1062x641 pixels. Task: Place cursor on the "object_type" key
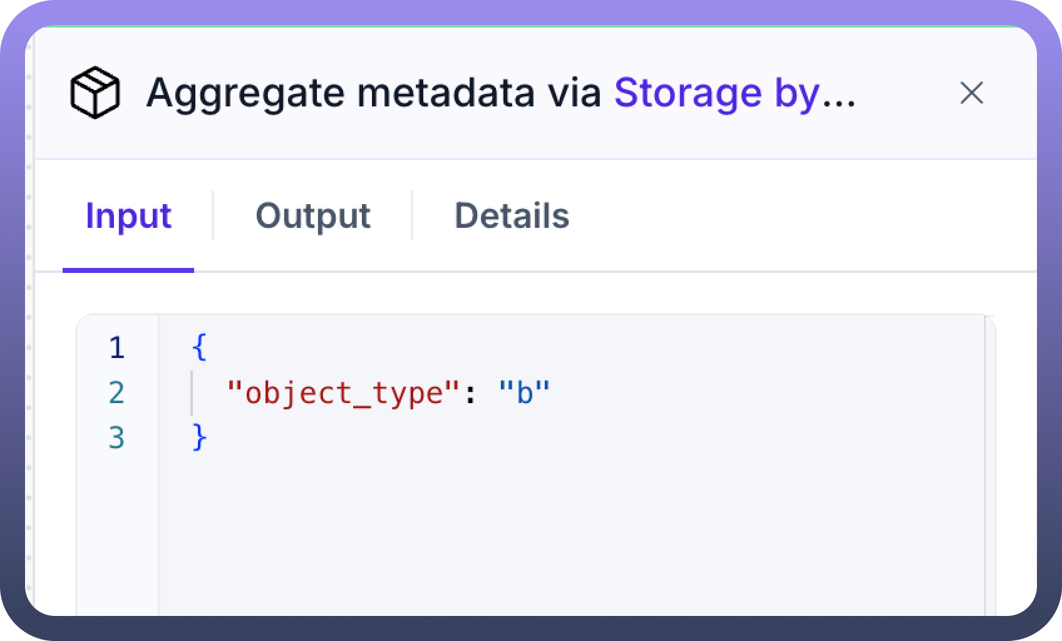344,393
